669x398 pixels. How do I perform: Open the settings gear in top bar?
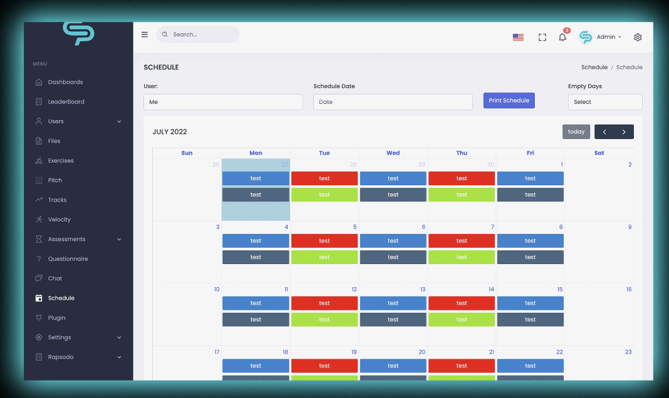(x=638, y=37)
